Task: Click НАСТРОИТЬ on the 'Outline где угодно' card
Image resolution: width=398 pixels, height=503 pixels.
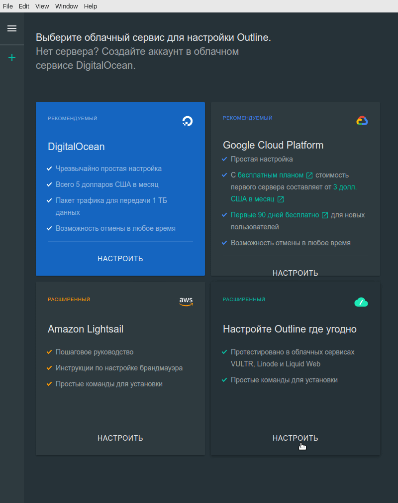Action: [295, 438]
